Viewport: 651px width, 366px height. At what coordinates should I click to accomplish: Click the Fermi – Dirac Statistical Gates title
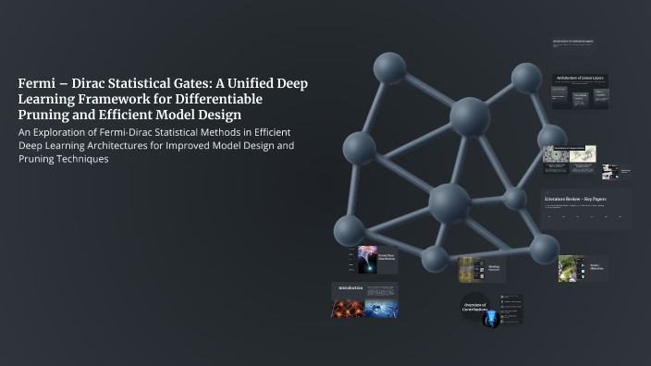click(163, 99)
